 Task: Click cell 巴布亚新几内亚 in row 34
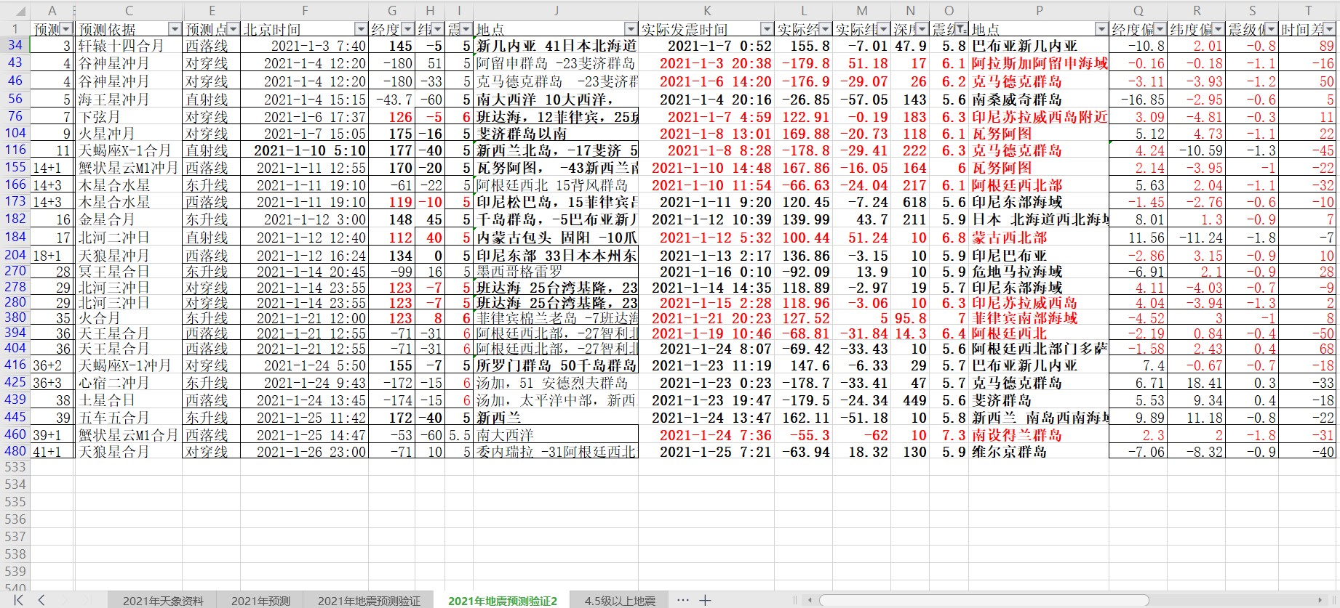click(x=1039, y=46)
